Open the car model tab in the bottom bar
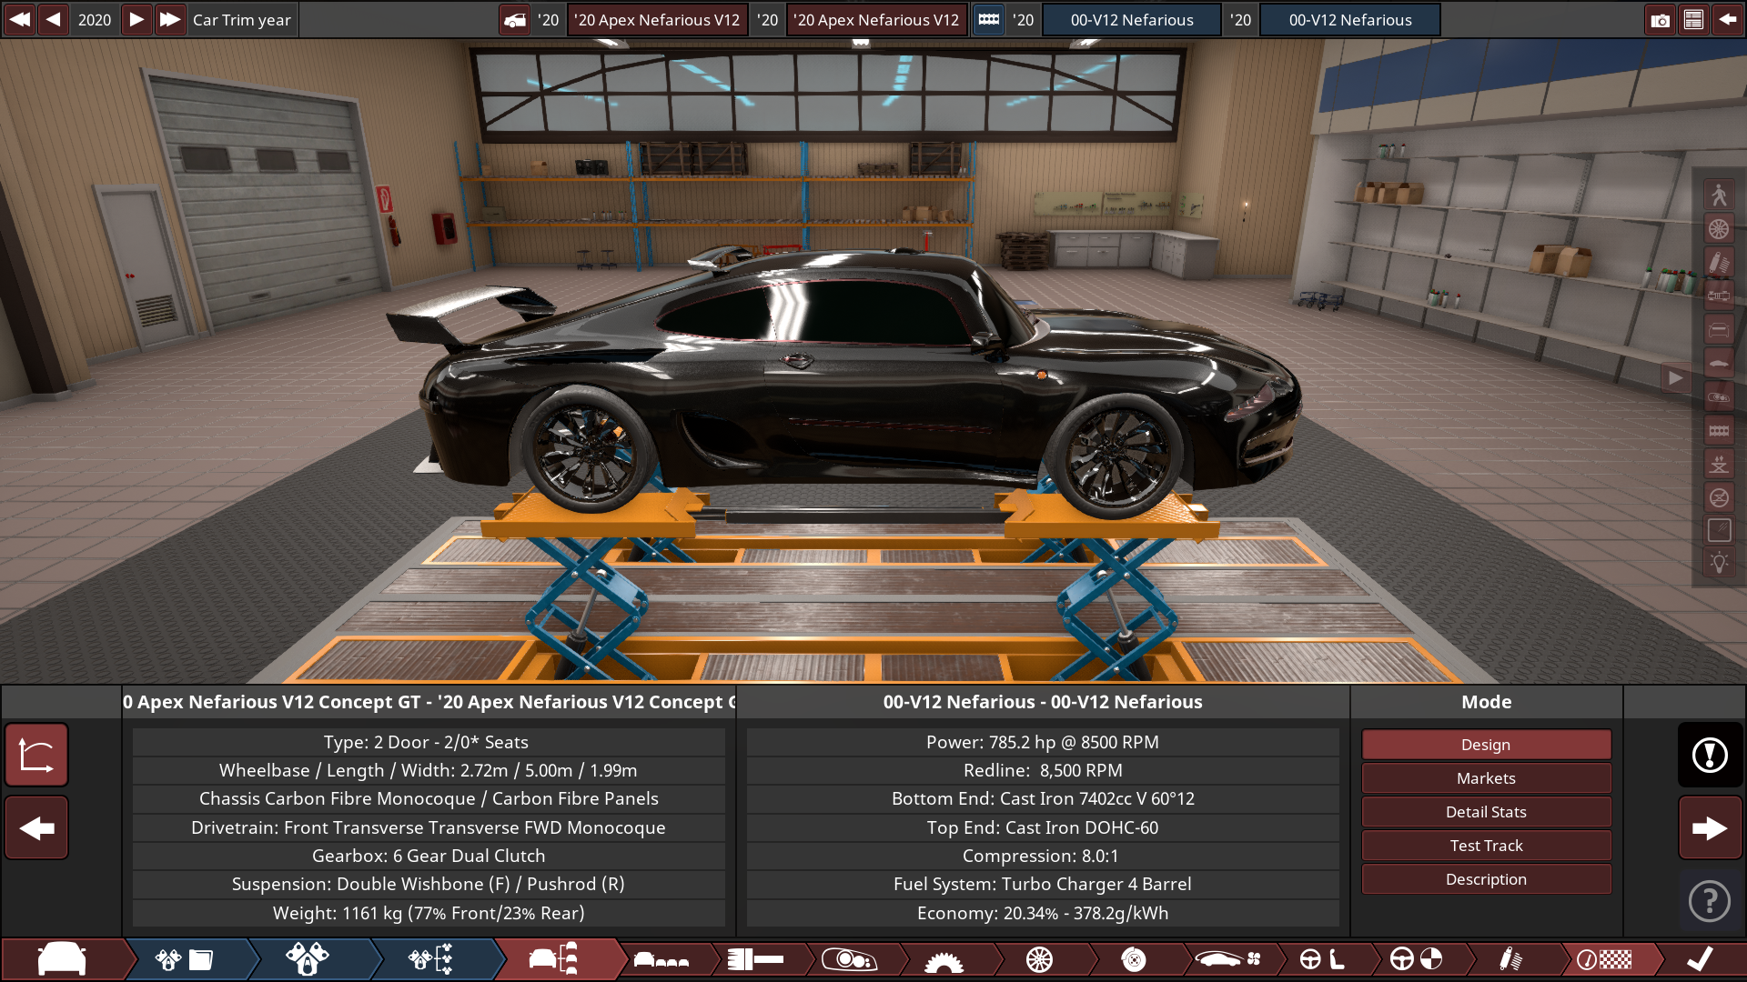 tap(62, 959)
